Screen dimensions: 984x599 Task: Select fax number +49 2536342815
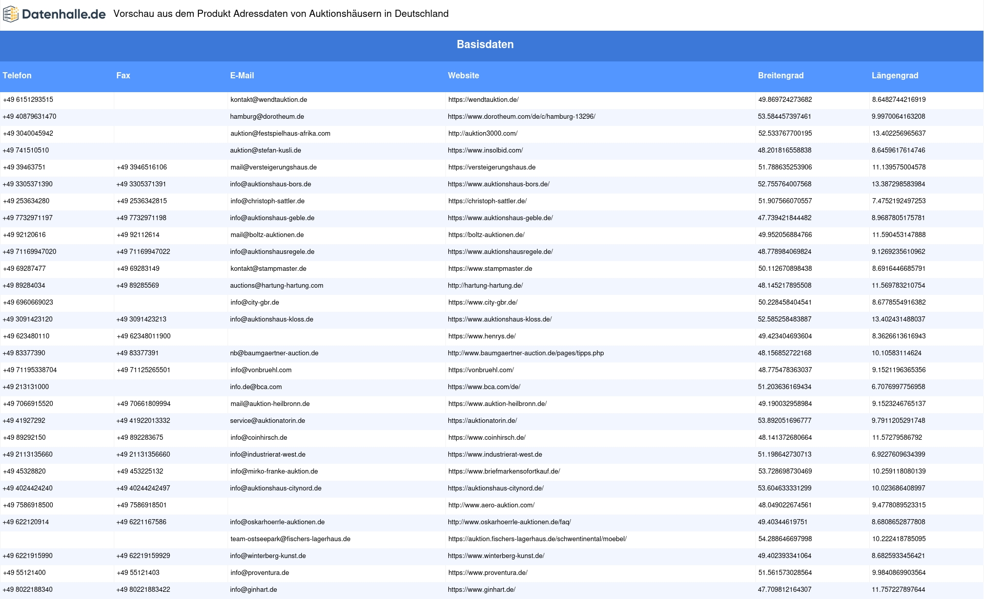tap(142, 201)
